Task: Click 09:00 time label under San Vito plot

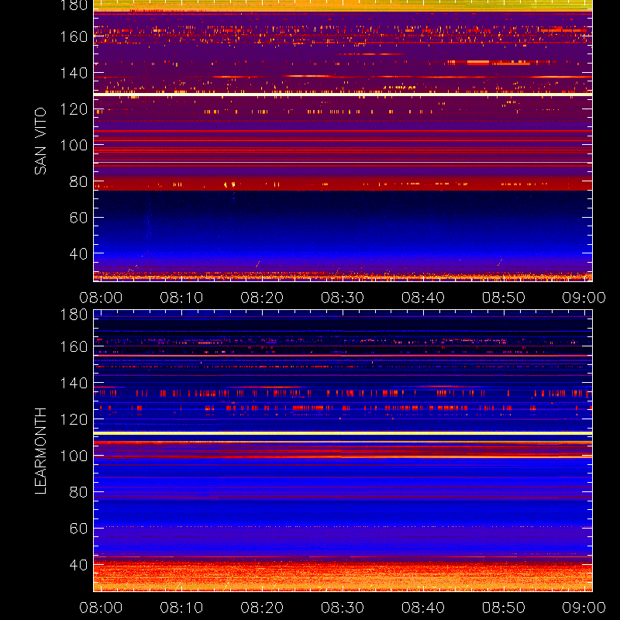Action: click(584, 298)
